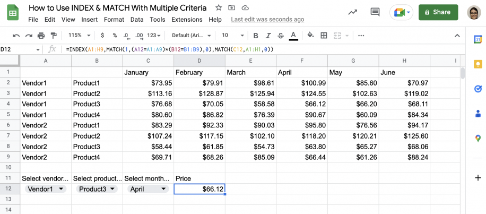
Task: Activate the paint format tool
Action: click(54, 36)
